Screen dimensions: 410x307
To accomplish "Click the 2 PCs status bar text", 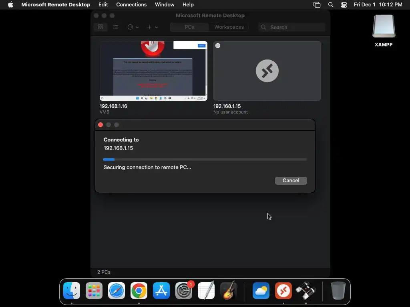I will coord(104,272).
